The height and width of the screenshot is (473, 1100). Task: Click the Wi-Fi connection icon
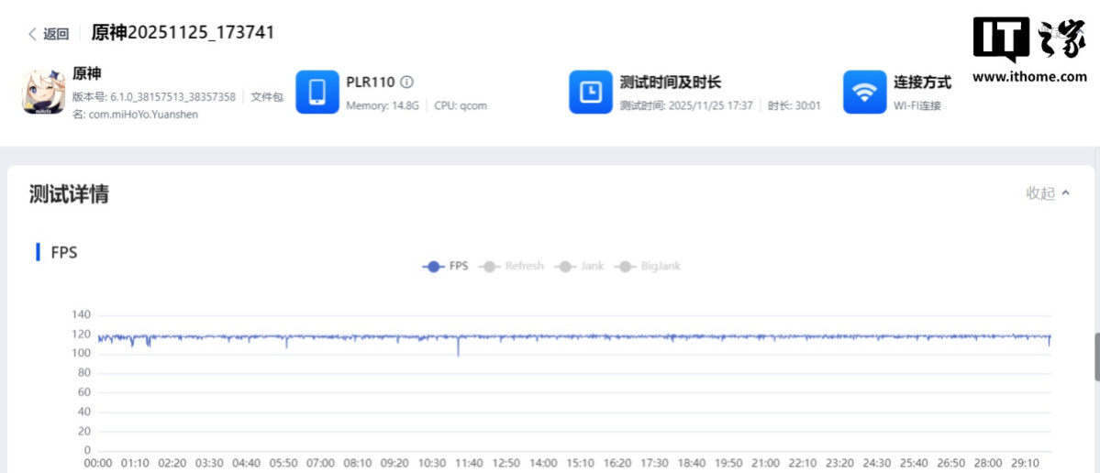point(864,93)
